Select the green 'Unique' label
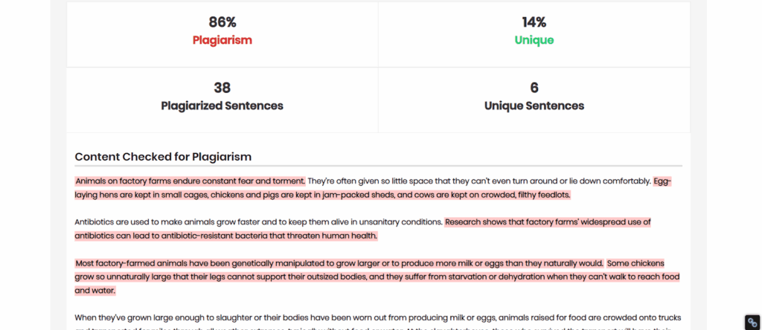Image resolution: width=762 pixels, height=330 pixels. click(x=534, y=40)
